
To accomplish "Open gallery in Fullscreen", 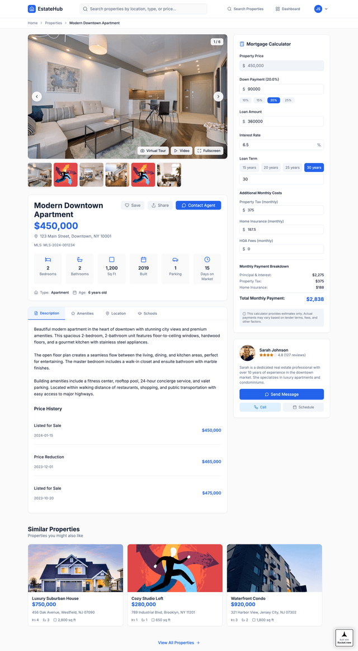I will pos(209,151).
